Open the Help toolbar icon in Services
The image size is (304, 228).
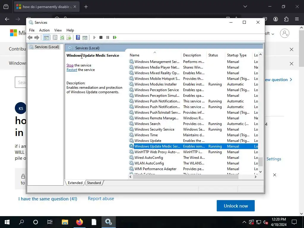pyautogui.click(x=78, y=37)
